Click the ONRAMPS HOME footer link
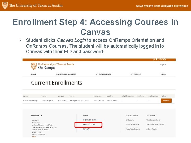This screenshot has height=143, width=191. 90,120
